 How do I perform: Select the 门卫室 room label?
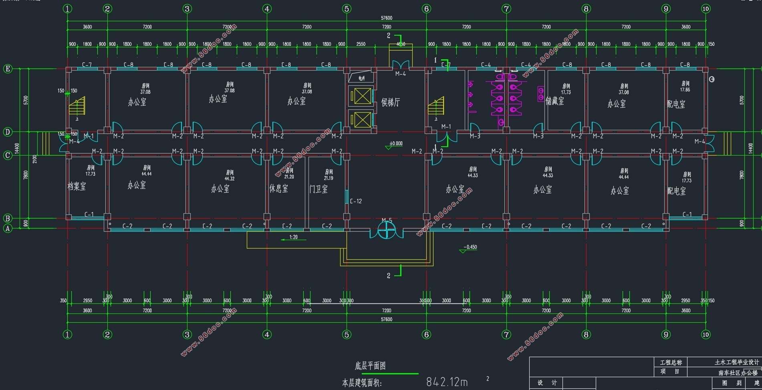point(319,189)
